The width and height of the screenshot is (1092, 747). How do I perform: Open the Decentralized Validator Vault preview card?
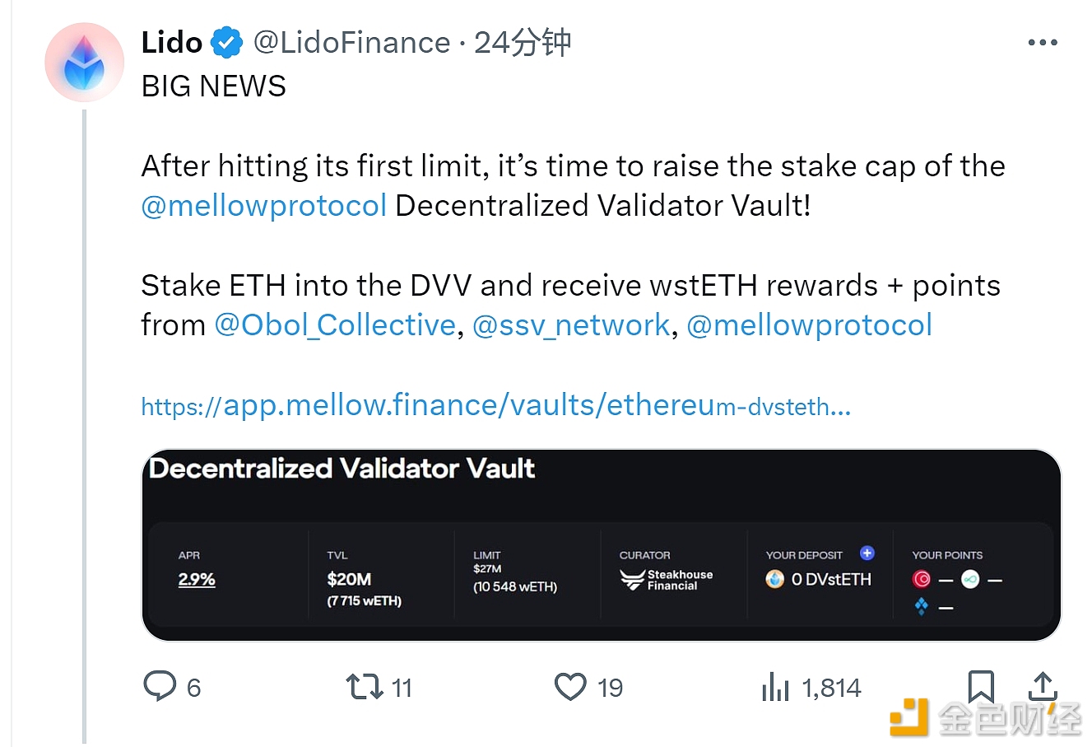602,545
